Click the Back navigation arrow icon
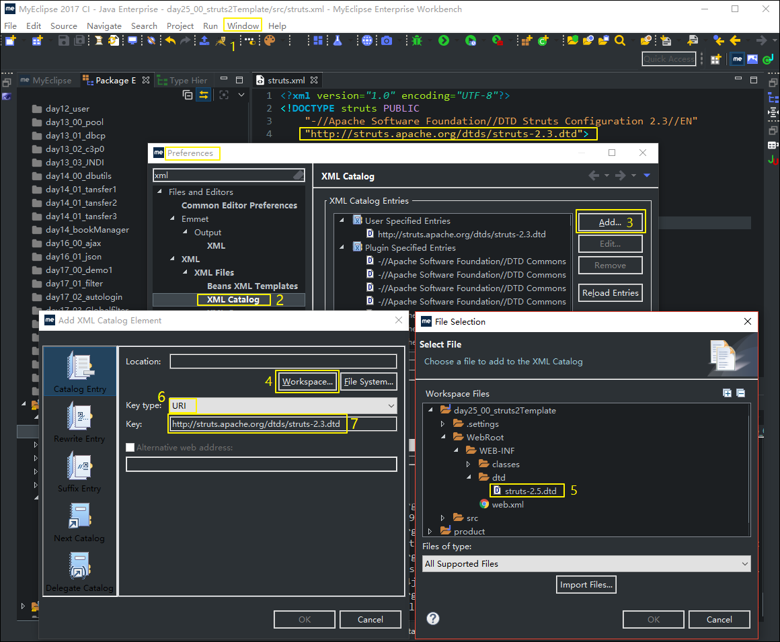This screenshot has height=642, width=780. click(x=735, y=41)
